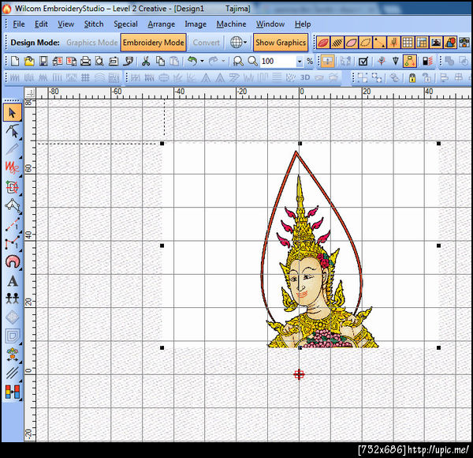Toggle the pink outline shape view icon

[351, 43]
